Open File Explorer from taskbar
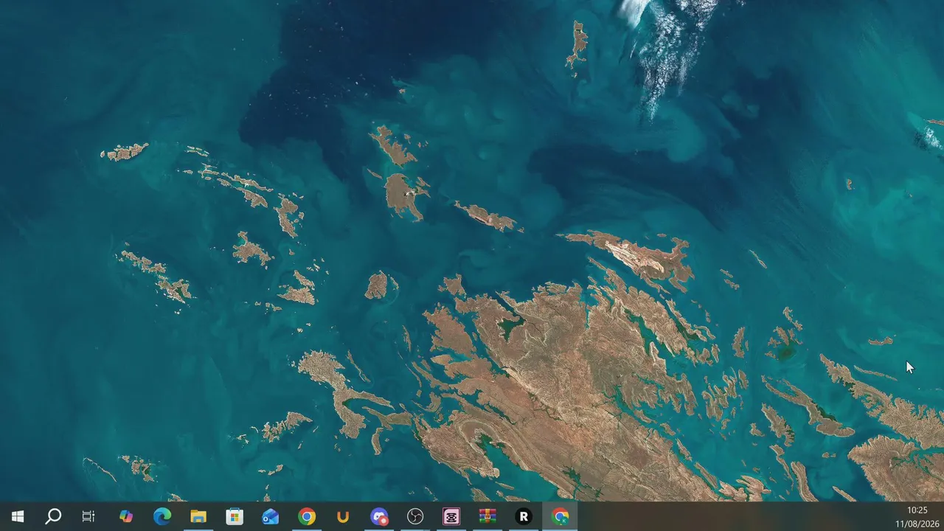The height and width of the screenshot is (531, 944). pyautogui.click(x=198, y=517)
